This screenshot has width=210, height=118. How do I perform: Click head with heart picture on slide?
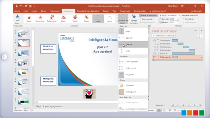[x=89, y=94]
